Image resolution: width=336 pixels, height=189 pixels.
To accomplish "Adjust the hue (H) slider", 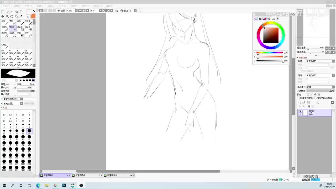I will coord(270,52).
